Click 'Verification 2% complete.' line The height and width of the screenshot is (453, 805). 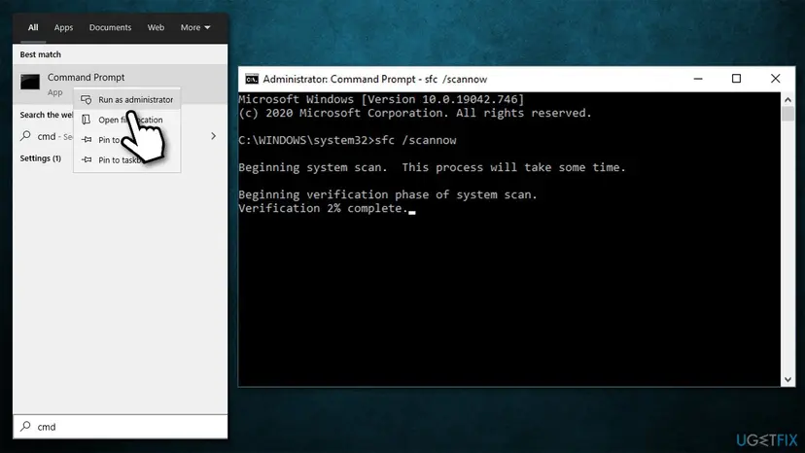pyautogui.click(x=324, y=209)
